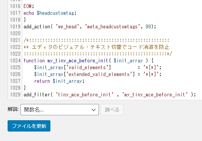Click the Japanese comment on line 1022

point(96,47)
